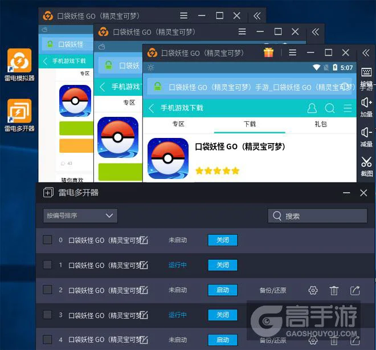Click the 搜索 search field in multi-instance manager

click(317, 216)
